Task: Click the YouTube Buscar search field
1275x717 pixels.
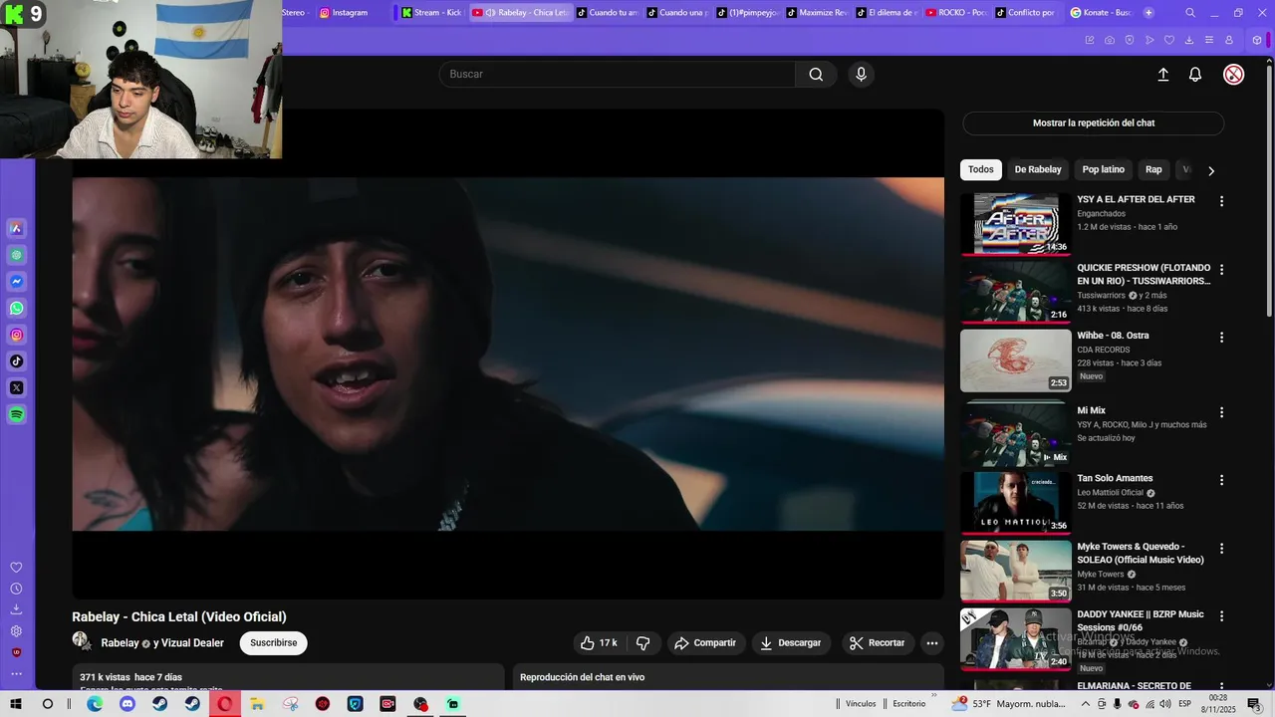Action: pos(617,74)
